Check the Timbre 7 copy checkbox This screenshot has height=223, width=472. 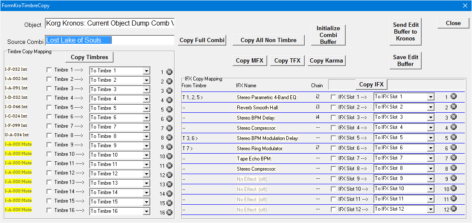(x=49, y=126)
